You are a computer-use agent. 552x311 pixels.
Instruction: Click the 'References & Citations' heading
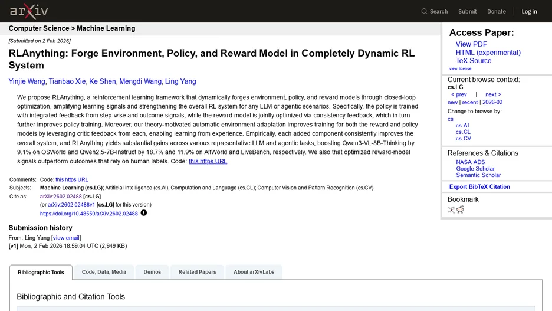click(x=482, y=153)
